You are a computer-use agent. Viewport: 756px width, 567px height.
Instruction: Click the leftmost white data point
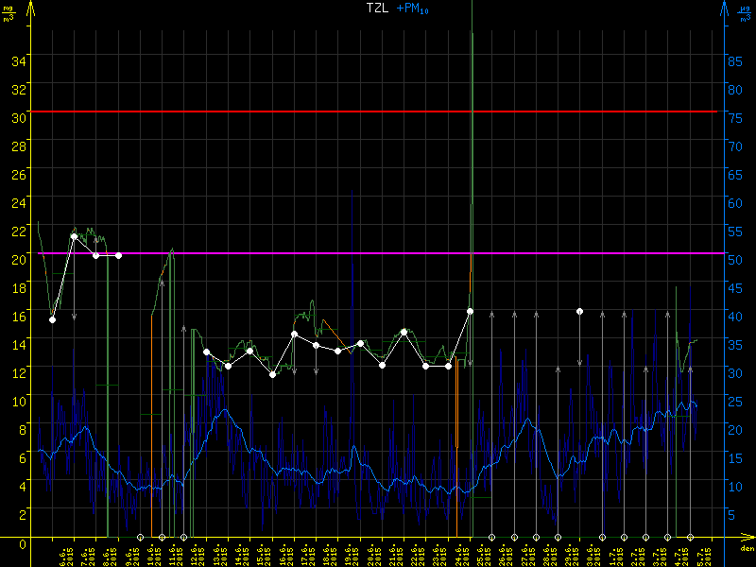(x=52, y=319)
